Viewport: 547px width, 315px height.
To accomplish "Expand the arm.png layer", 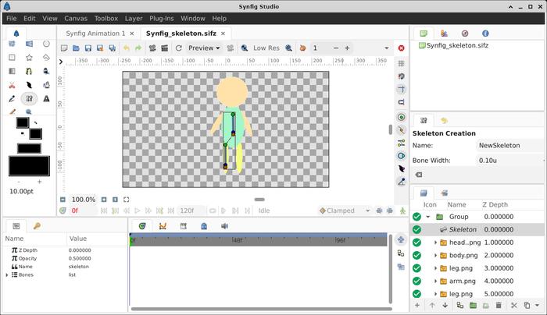I will coord(435,281).
